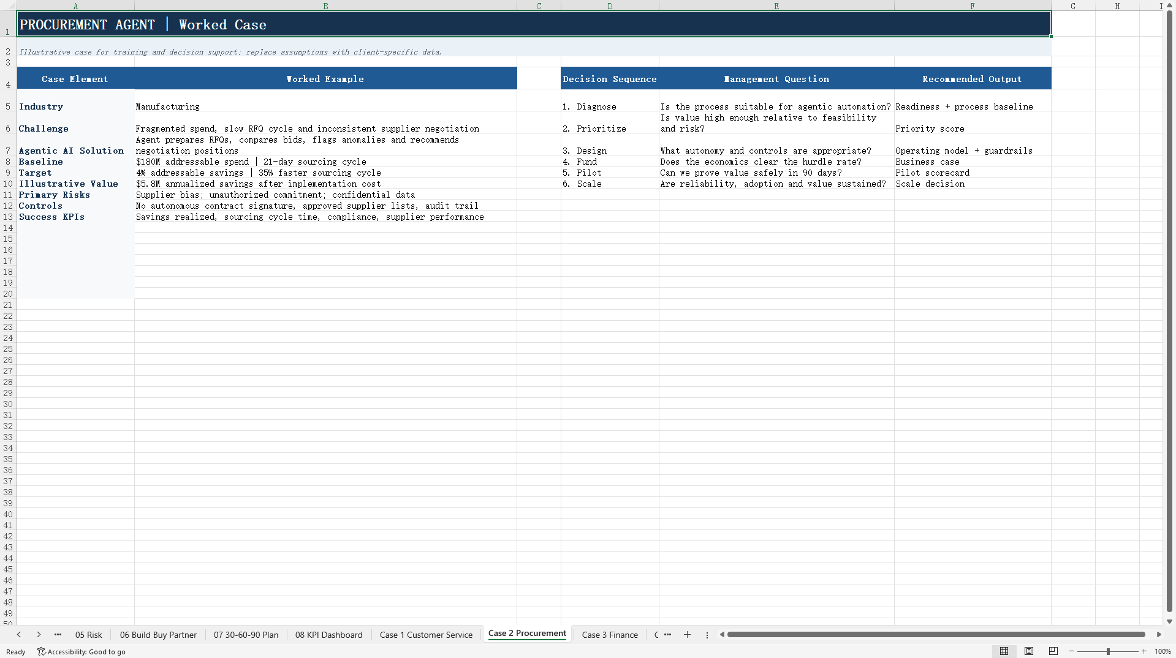Select the 'Case Element' header cell
The width and height of the screenshot is (1176, 658).
pos(75,78)
